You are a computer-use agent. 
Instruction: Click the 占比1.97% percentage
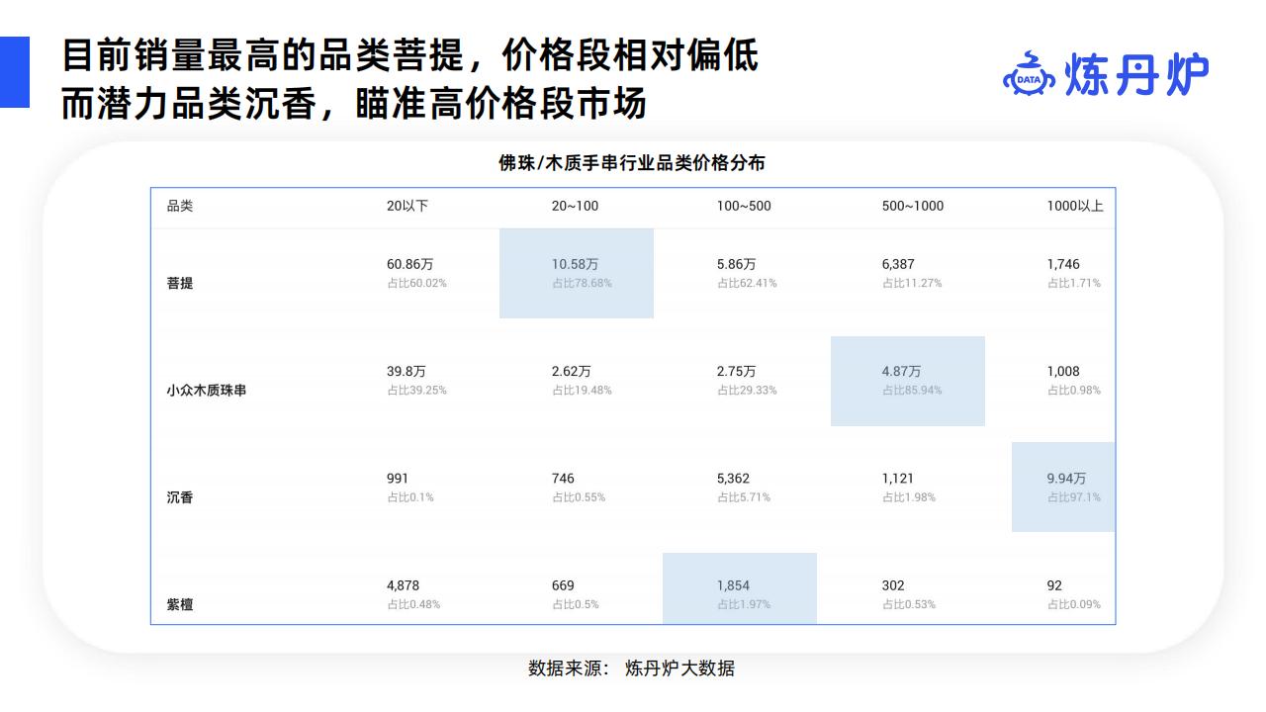pos(744,604)
